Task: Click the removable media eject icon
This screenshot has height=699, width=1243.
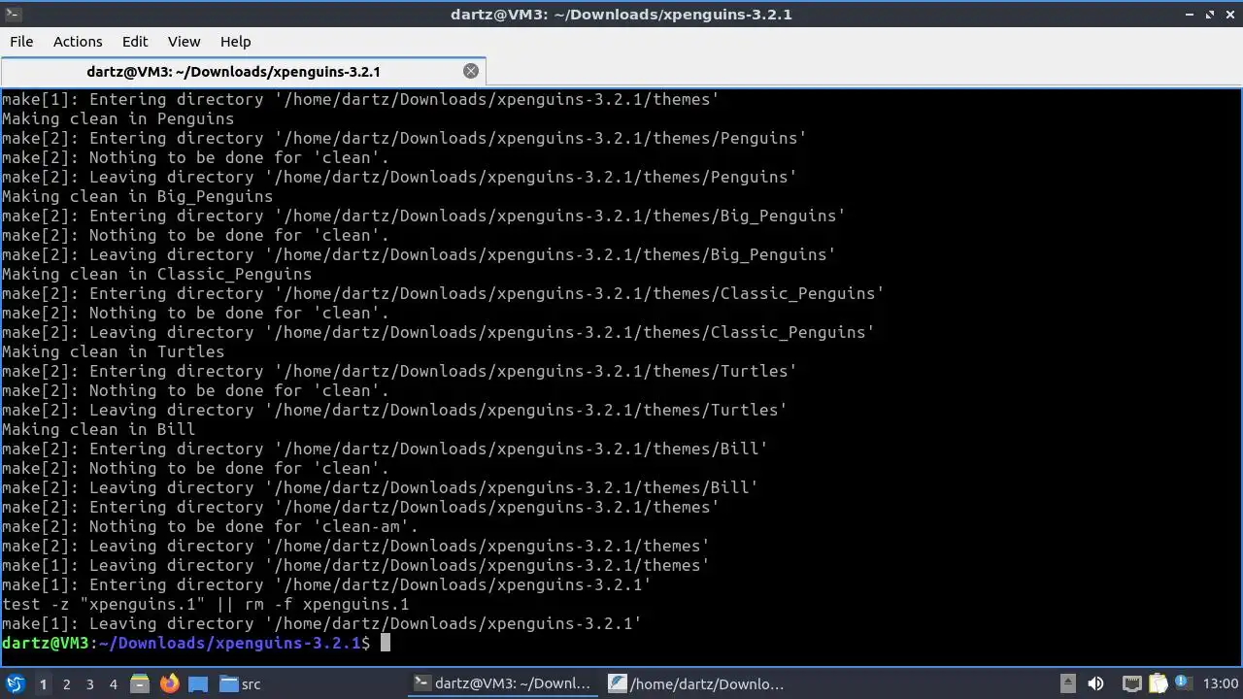Action: pyautogui.click(x=1067, y=684)
